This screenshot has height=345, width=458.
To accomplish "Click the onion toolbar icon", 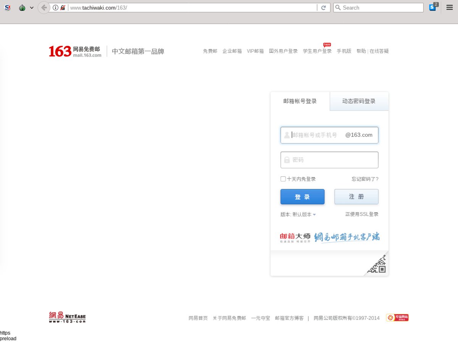I will [22, 8].
